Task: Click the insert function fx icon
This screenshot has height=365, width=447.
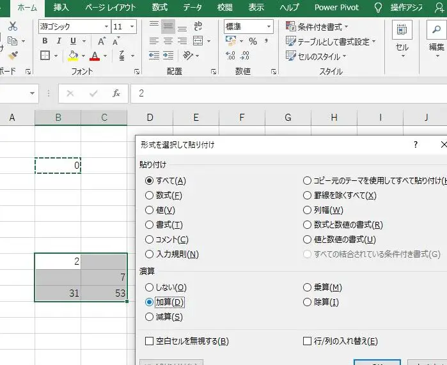Action: click(x=116, y=93)
